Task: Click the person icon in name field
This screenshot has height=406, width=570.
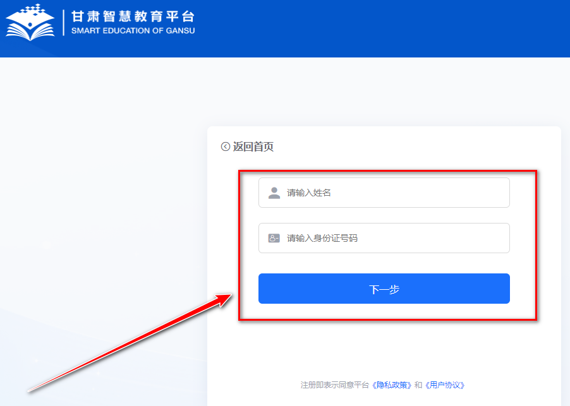Action: [274, 193]
